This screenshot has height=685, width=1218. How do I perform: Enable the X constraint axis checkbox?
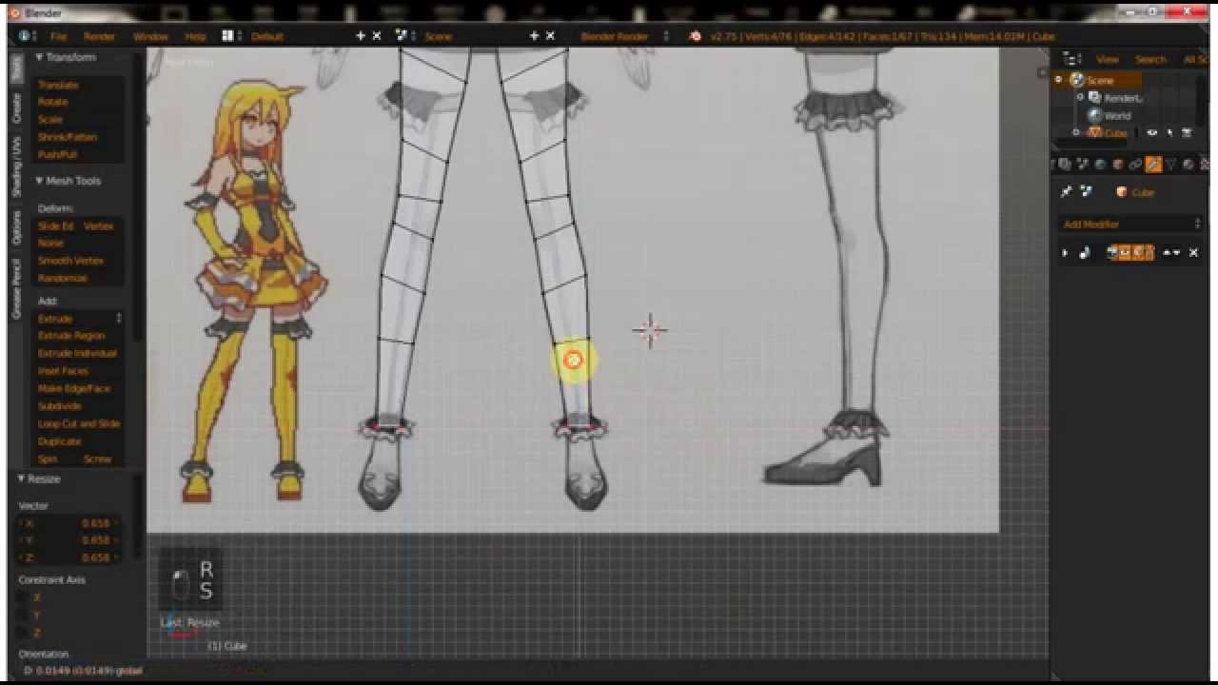[21, 597]
